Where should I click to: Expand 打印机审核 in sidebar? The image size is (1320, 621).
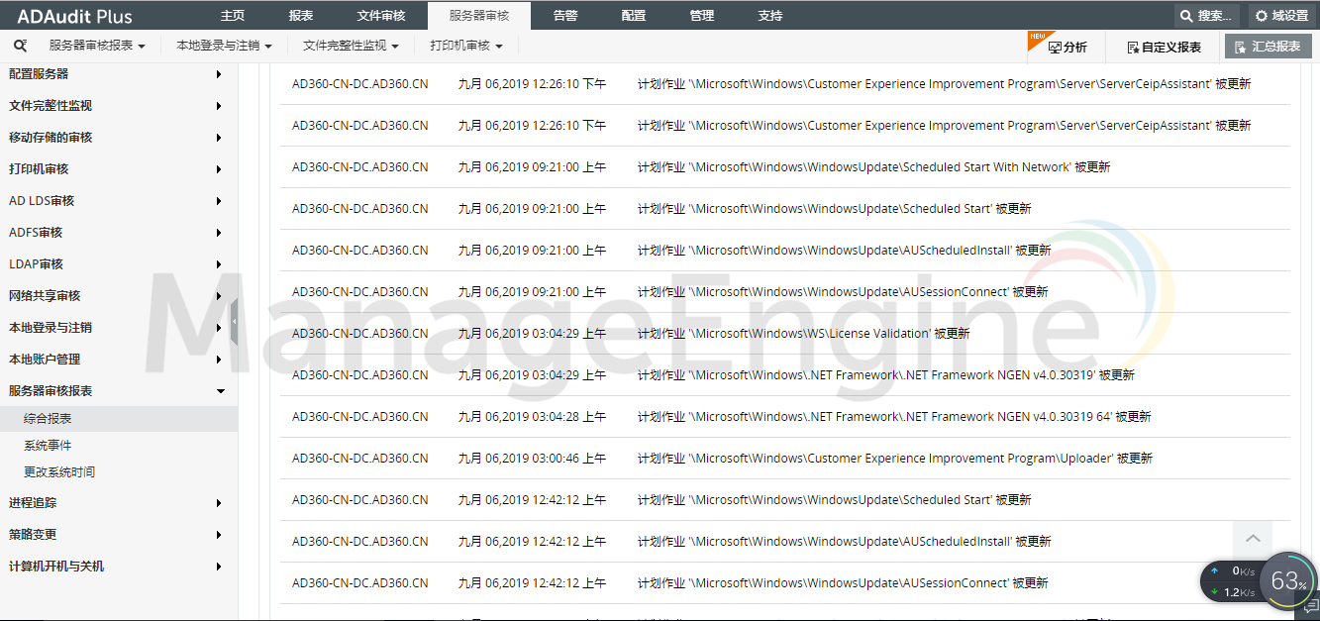119,169
